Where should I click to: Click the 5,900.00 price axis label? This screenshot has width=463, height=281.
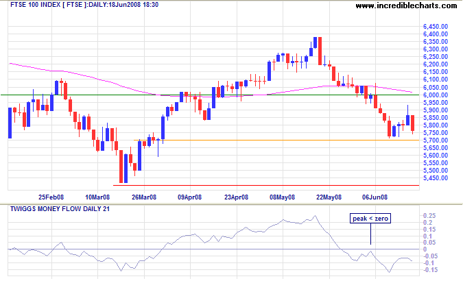click(436, 110)
